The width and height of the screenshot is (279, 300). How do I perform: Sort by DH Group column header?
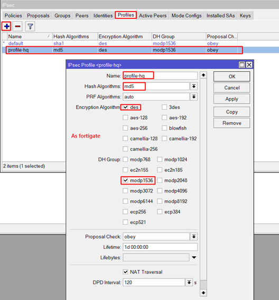[x=179, y=36]
